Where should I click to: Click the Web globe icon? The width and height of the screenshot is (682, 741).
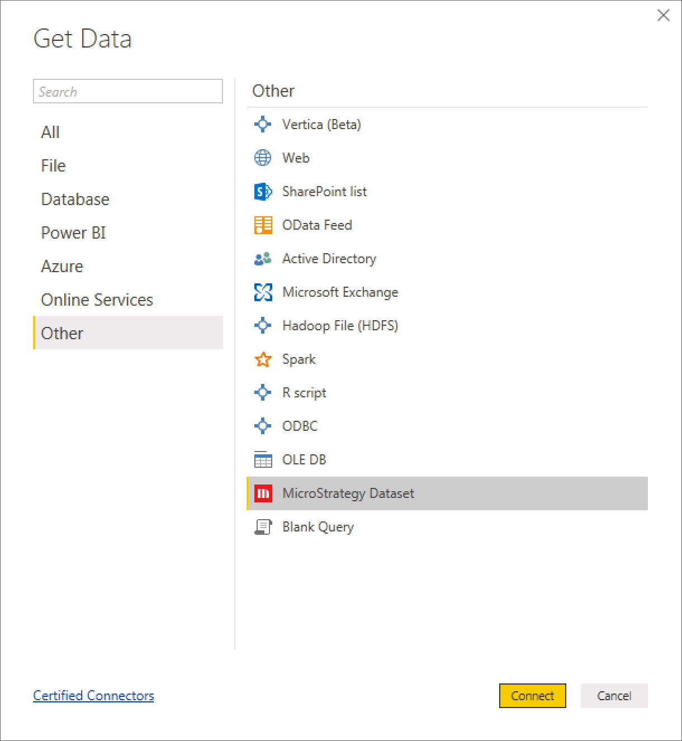click(263, 158)
